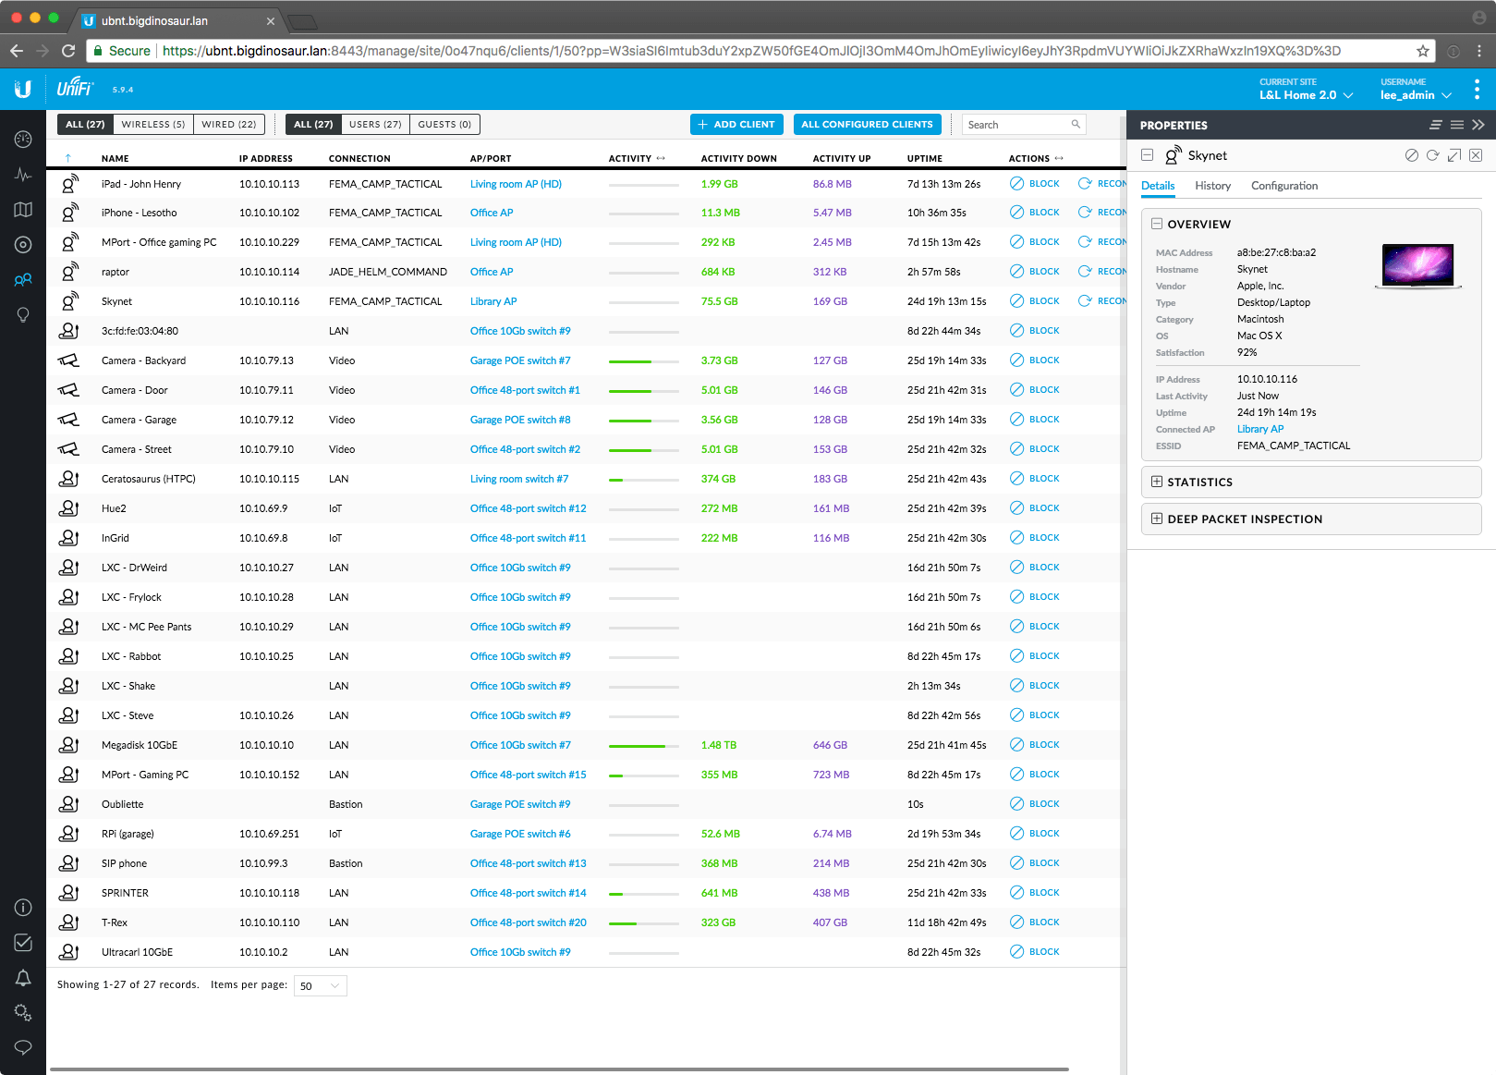Viewport: 1496px width, 1075px height.
Task: Click the Add Client button
Action: coord(736,125)
